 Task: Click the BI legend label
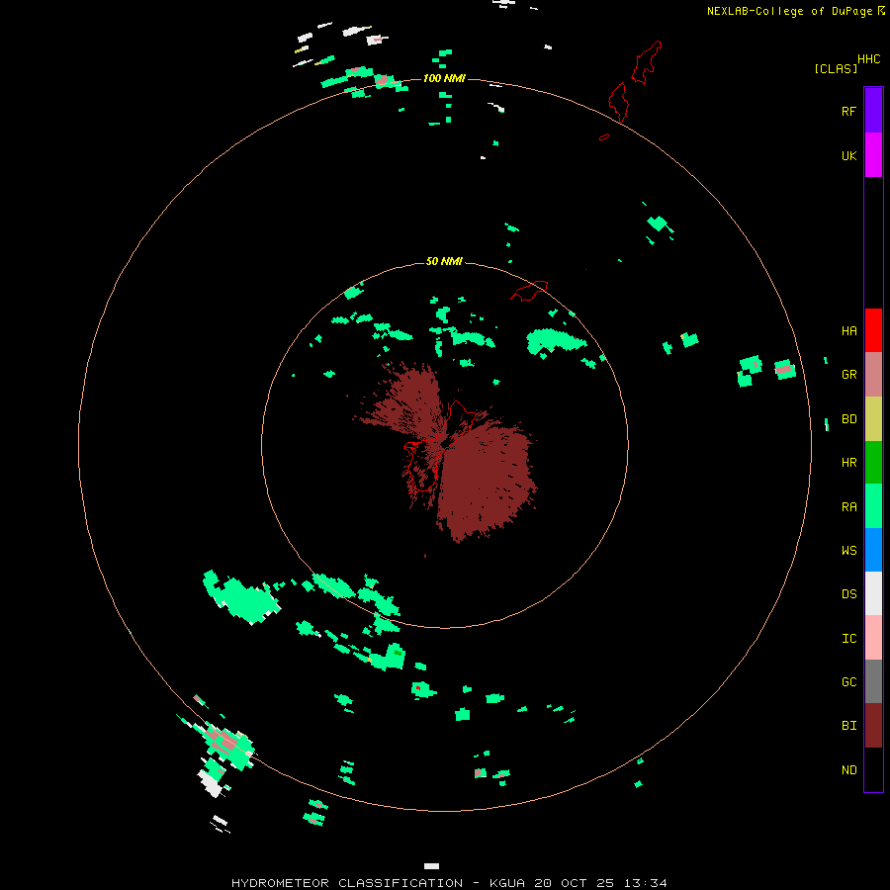tap(848, 726)
